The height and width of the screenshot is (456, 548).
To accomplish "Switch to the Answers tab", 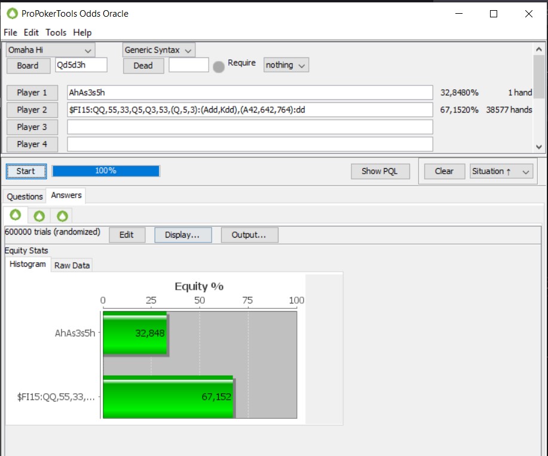I will click(66, 195).
